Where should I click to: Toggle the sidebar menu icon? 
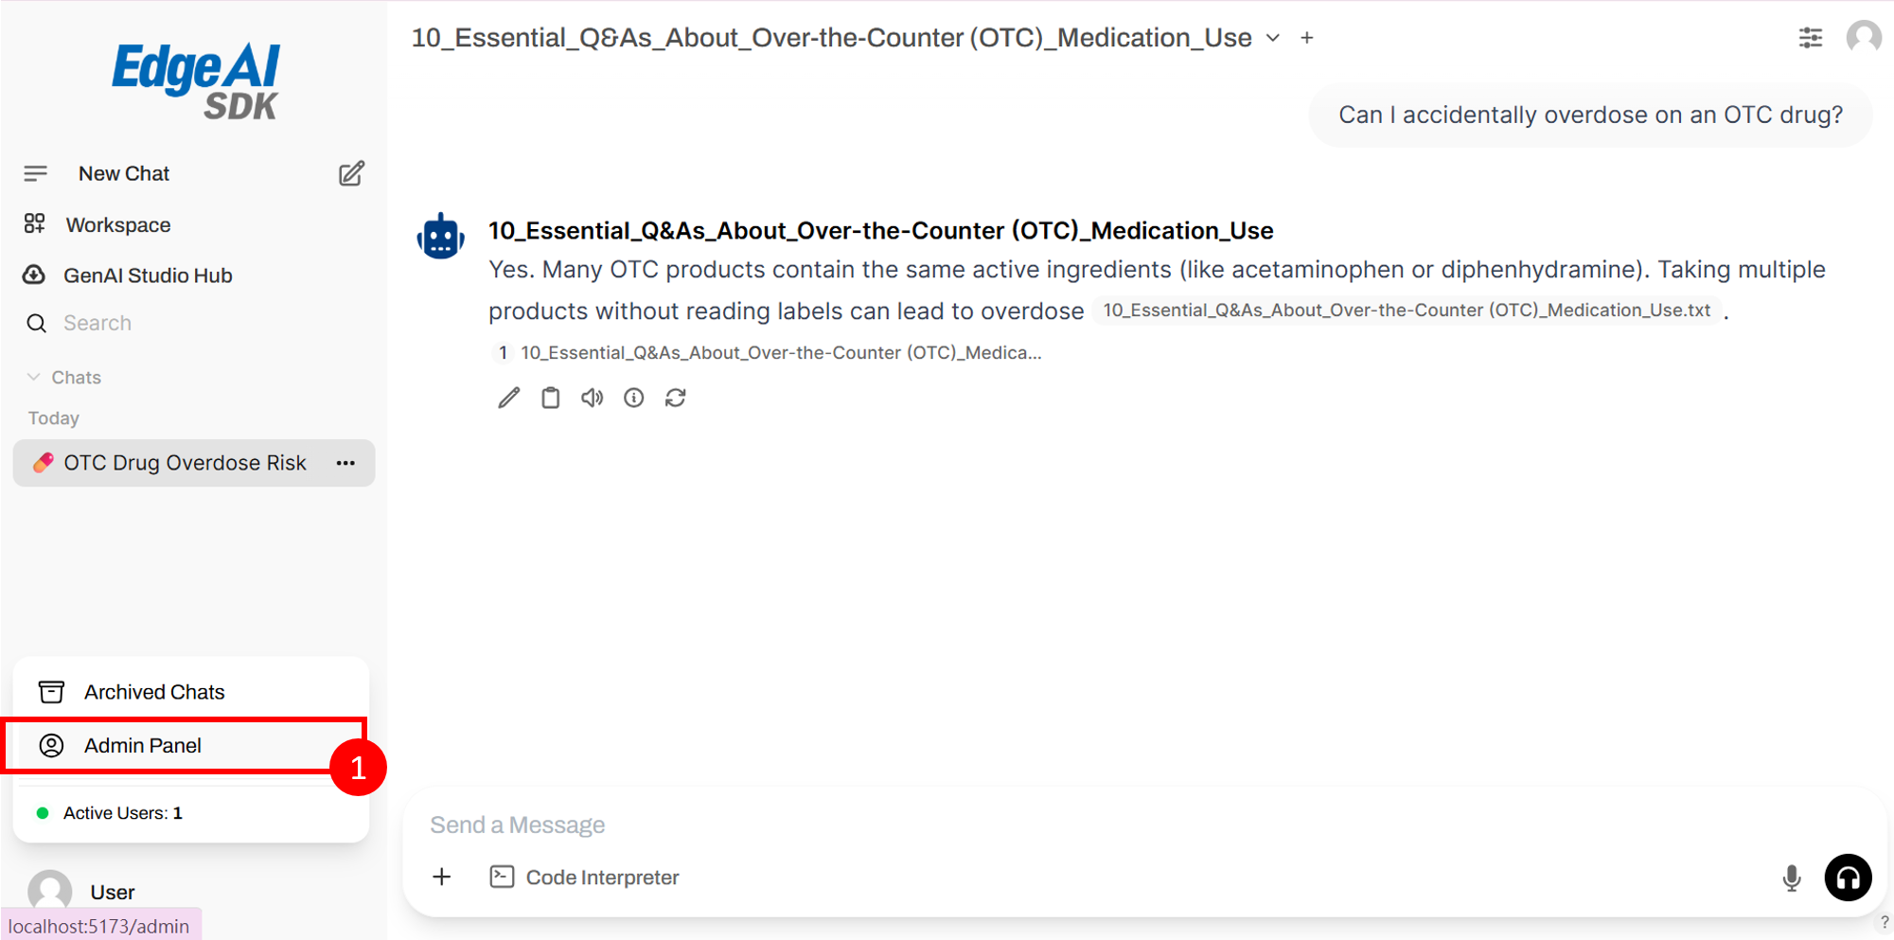[x=35, y=173]
